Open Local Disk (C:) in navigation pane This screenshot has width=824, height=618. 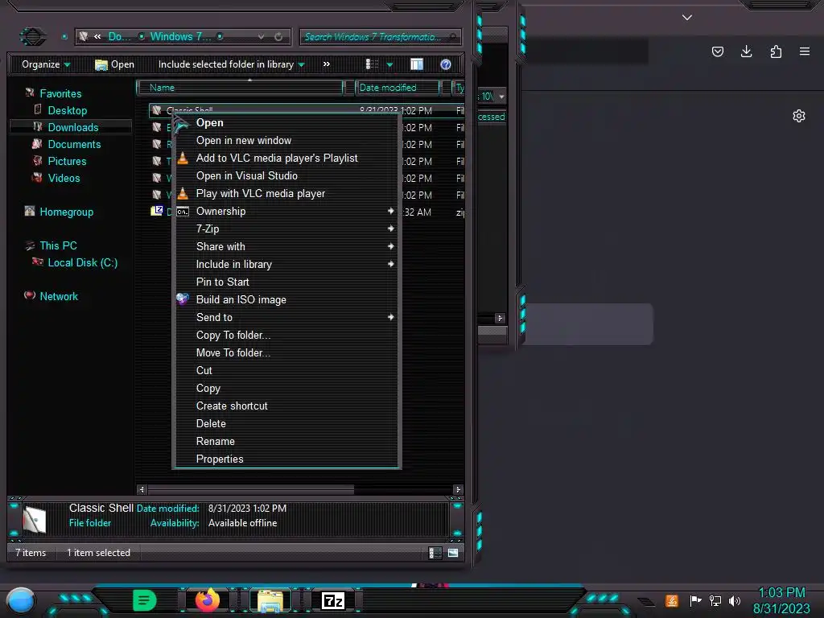click(x=83, y=262)
